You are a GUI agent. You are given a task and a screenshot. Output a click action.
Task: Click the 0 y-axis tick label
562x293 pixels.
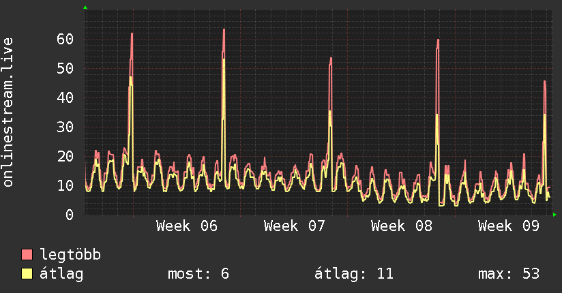pos(70,215)
